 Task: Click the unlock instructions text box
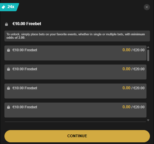tap(77, 36)
